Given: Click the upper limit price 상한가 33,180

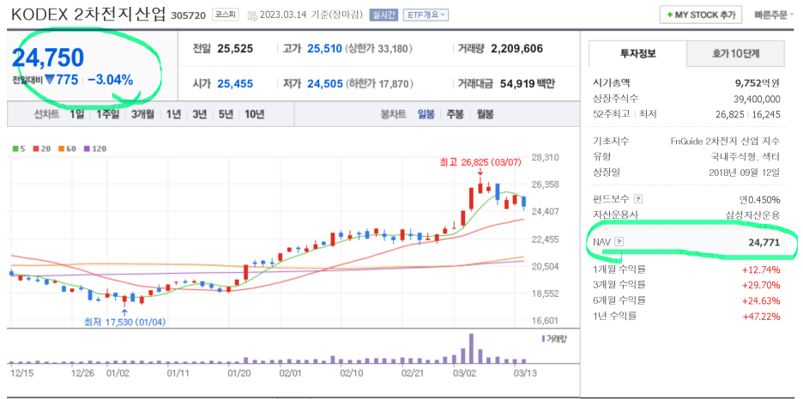Looking at the screenshot, I should tap(379, 49).
